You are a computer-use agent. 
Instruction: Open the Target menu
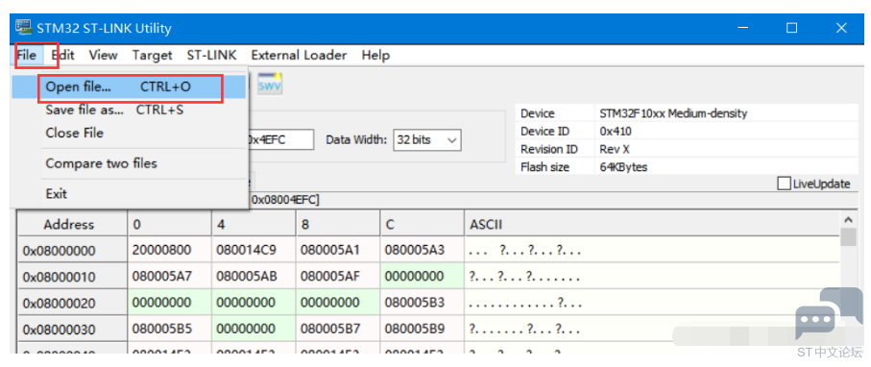click(x=152, y=55)
